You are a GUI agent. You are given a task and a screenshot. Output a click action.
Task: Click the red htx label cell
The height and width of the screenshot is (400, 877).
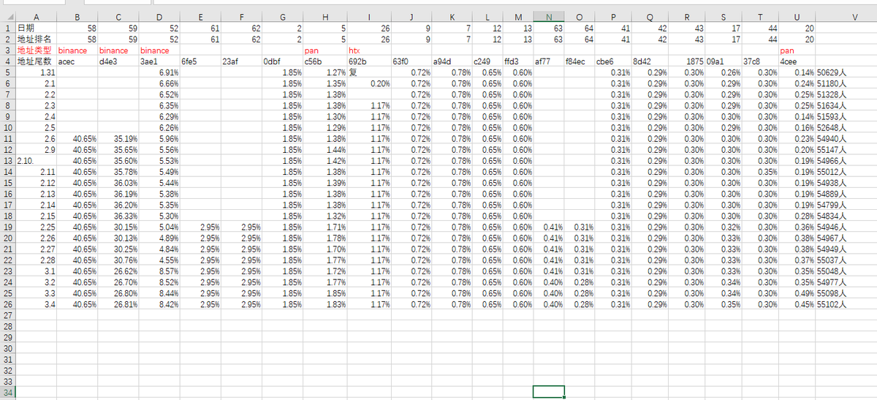(x=368, y=50)
